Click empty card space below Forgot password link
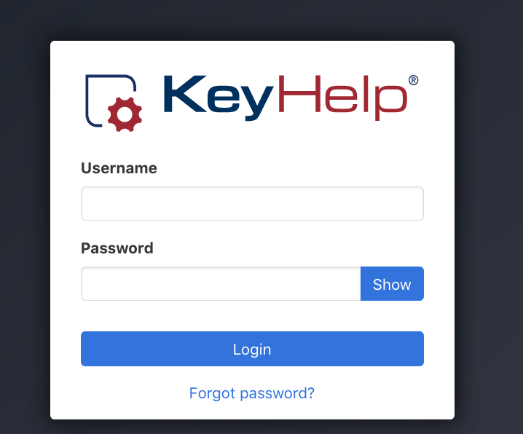 [x=252, y=410]
